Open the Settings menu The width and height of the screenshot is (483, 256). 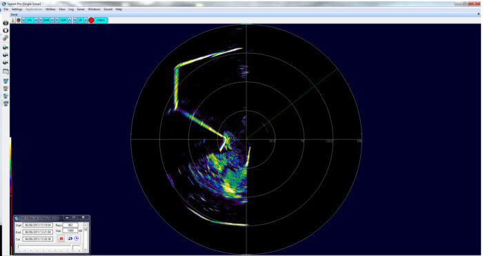pyautogui.click(x=17, y=9)
